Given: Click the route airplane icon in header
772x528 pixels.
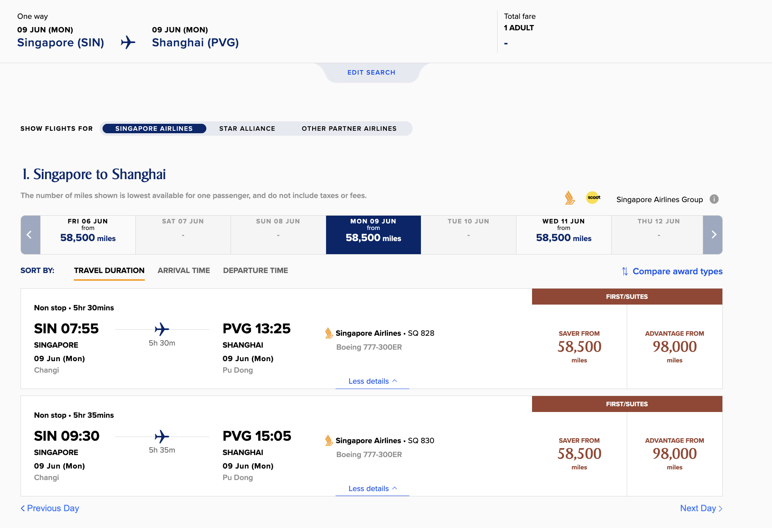Looking at the screenshot, I should pos(128,42).
